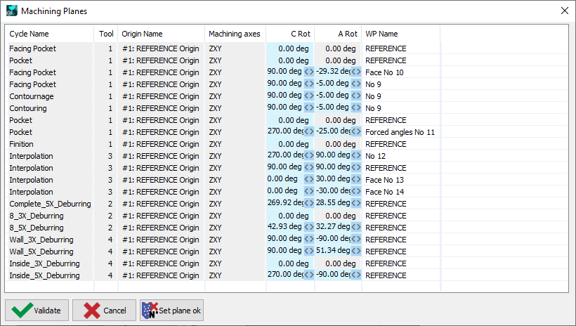Click the Cycle Name column header
This screenshot has height=326, width=576.
click(x=49, y=34)
